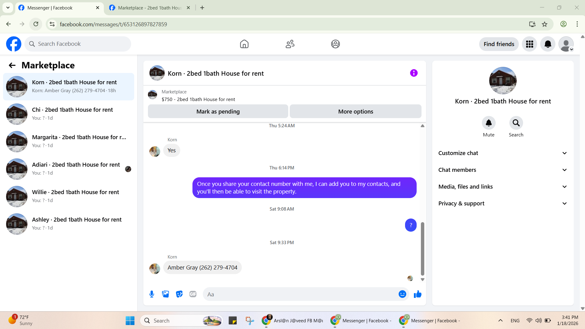Open Chrome profile icon in toolbar

point(563,24)
